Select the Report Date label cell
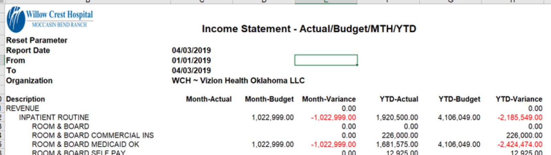The height and width of the screenshot is (155, 551). (x=28, y=51)
